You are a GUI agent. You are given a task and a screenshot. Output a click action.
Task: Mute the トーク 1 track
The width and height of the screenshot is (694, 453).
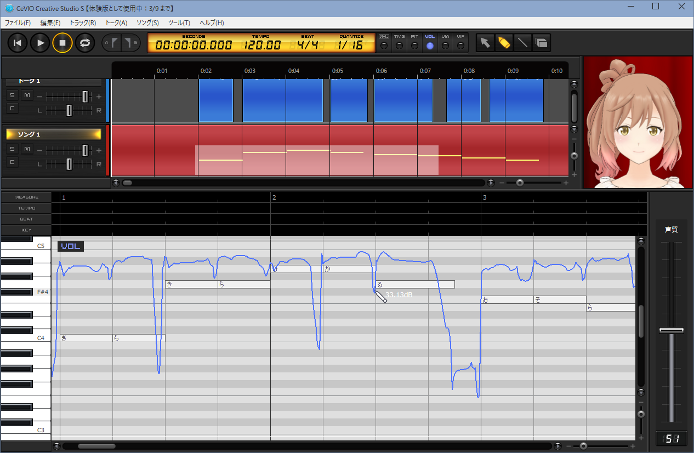point(27,95)
